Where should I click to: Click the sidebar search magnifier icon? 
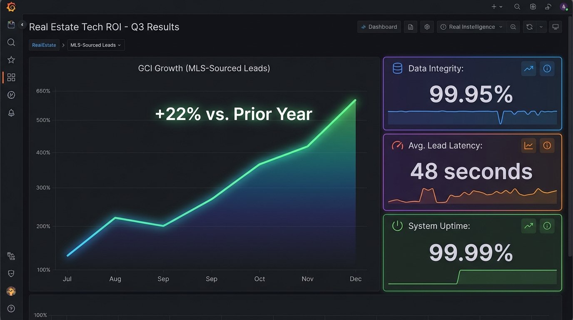click(11, 42)
